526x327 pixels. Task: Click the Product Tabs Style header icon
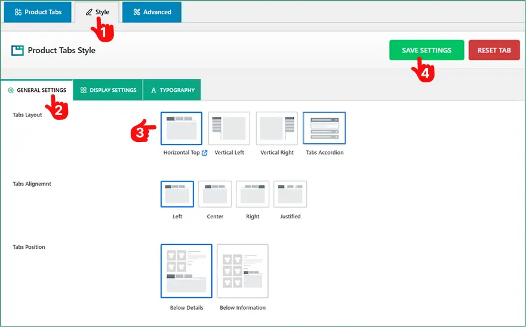[17, 51]
